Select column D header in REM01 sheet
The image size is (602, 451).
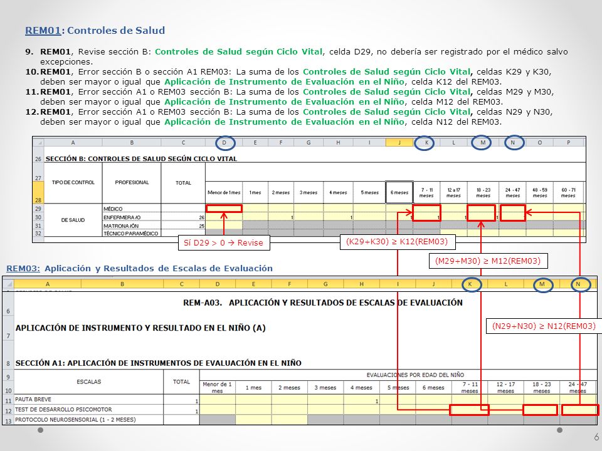tap(224, 143)
